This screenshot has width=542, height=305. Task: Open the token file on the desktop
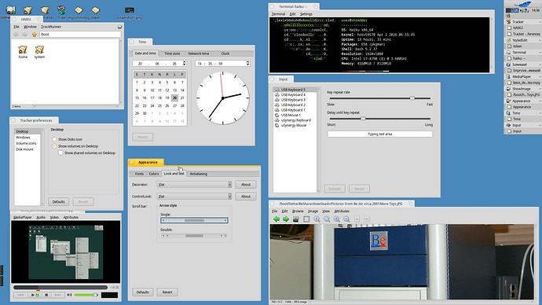click(x=95, y=12)
